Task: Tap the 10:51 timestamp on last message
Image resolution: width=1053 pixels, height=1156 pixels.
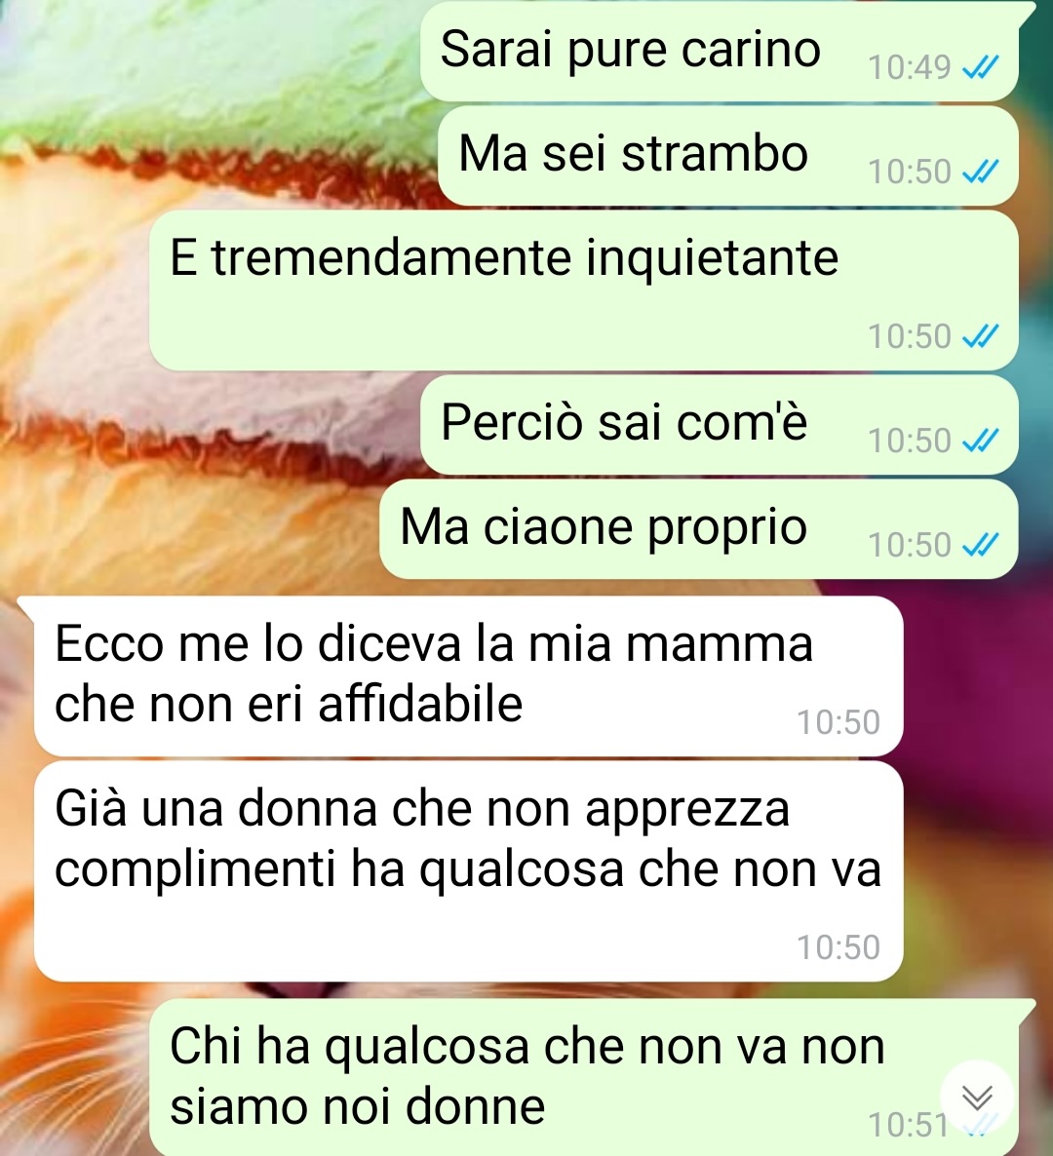Action: click(x=908, y=1126)
